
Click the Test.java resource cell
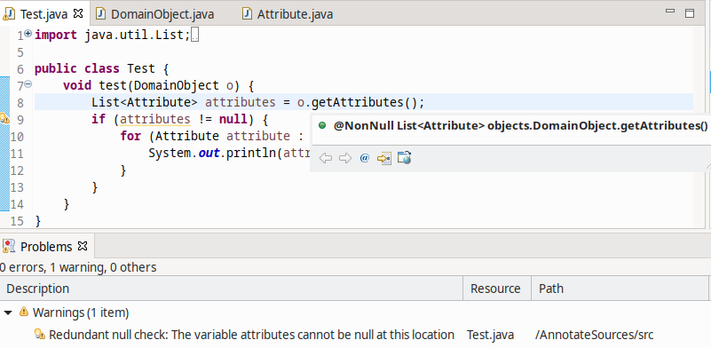[x=490, y=335]
